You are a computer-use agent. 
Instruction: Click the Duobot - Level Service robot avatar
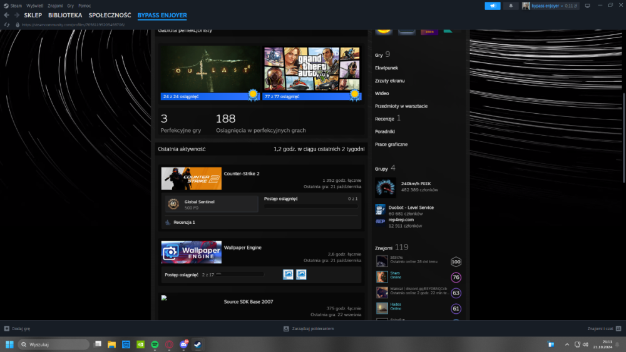380,209
